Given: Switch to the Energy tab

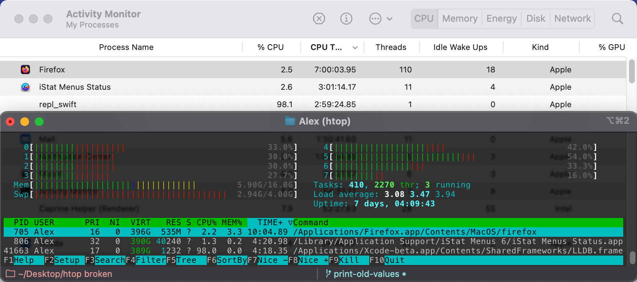Looking at the screenshot, I should point(501,18).
